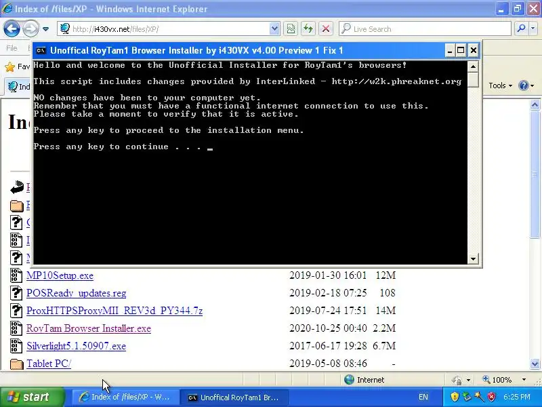Click the Favorites star icon

[x=10, y=66]
